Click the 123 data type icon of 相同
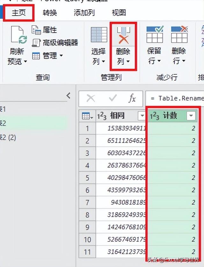The image size is (204, 267). coord(101,116)
